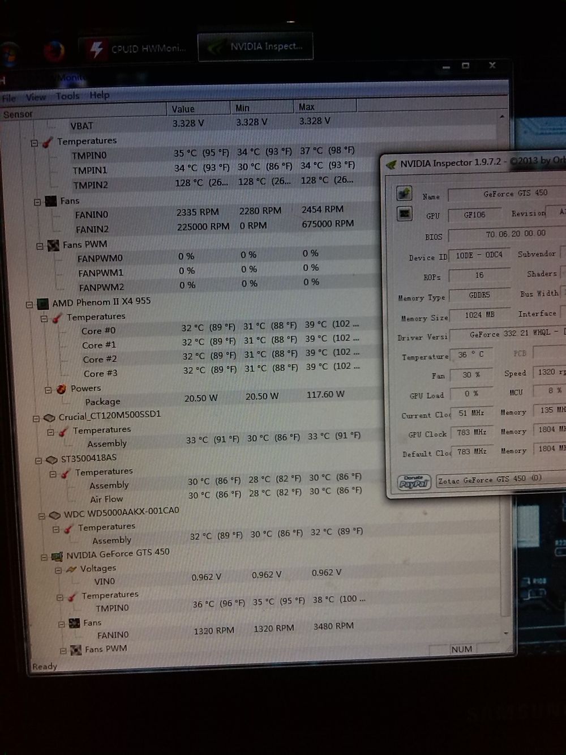Click the fan icon beside mainboard Fans
The height and width of the screenshot is (755, 566).
[51, 201]
